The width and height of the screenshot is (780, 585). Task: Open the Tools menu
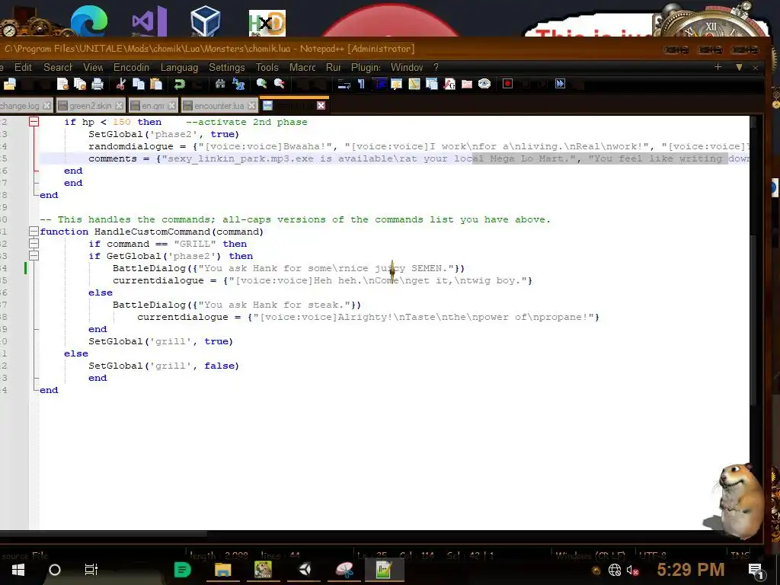click(x=267, y=67)
